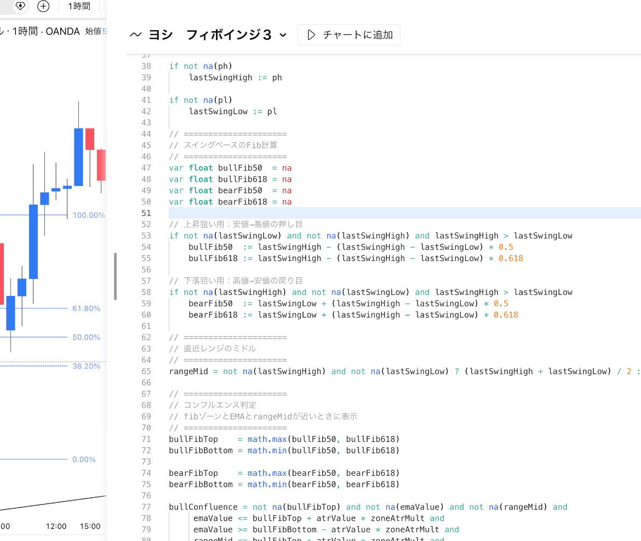Click the rangeMid assignment on line 65
The height and width of the screenshot is (541, 641).
(405, 371)
